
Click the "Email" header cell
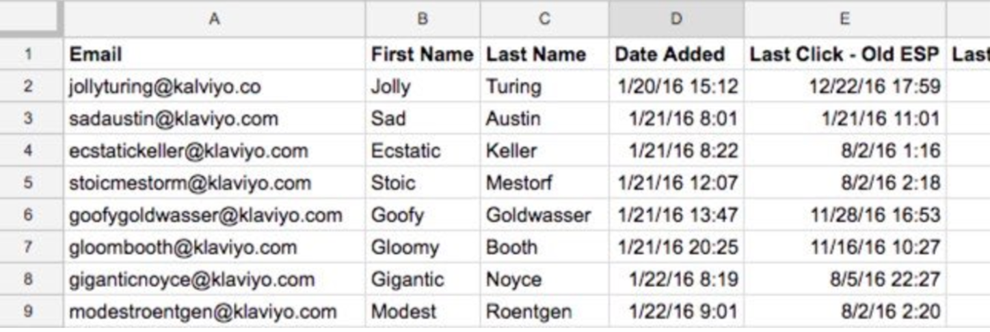click(96, 54)
